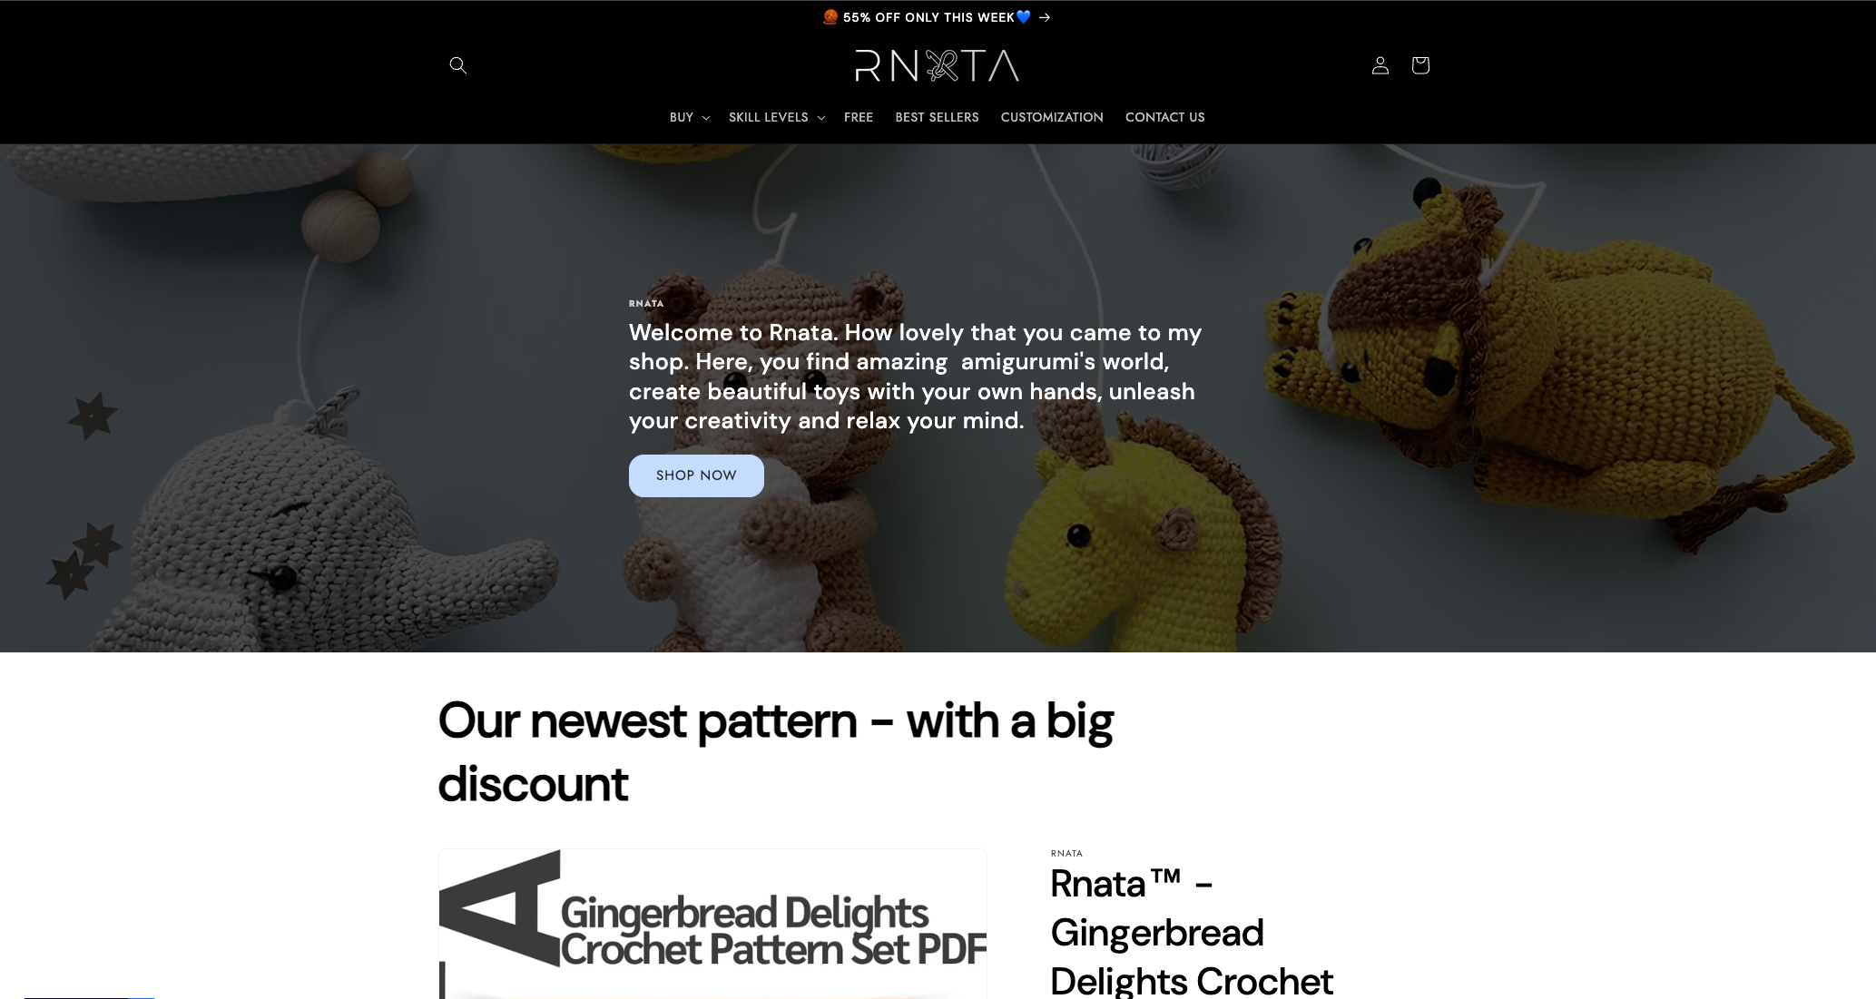
Task: Select CUSTOMIZATION in the navigation bar
Action: tap(1052, 117)
